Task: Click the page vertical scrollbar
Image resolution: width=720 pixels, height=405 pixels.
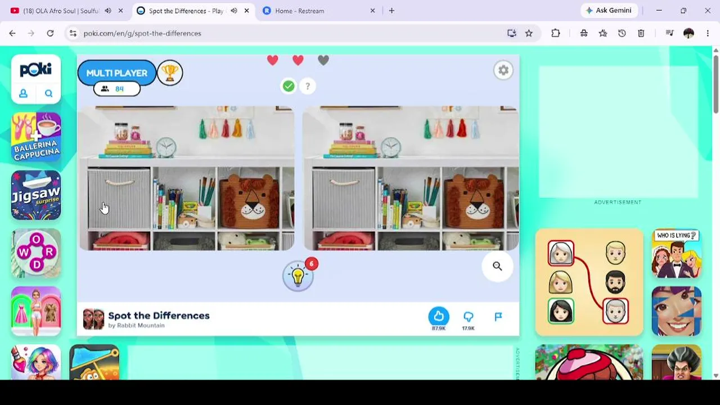Action: 715,84
